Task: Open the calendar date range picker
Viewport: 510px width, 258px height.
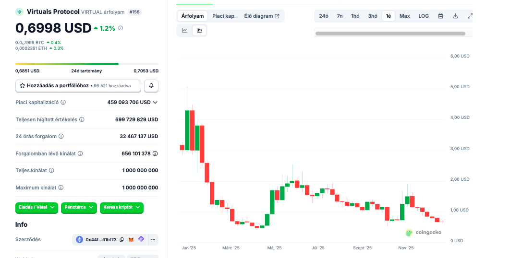Action: coord(440,16)
